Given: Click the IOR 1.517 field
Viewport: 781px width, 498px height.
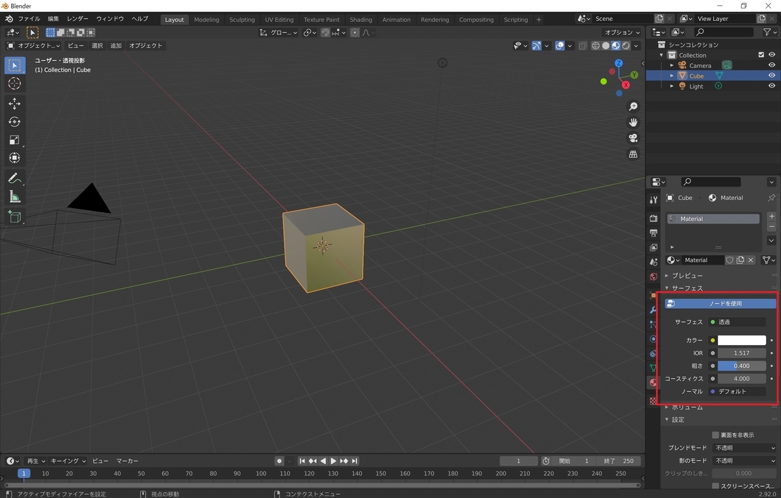Looking at the screenshot, I should 742,353.
